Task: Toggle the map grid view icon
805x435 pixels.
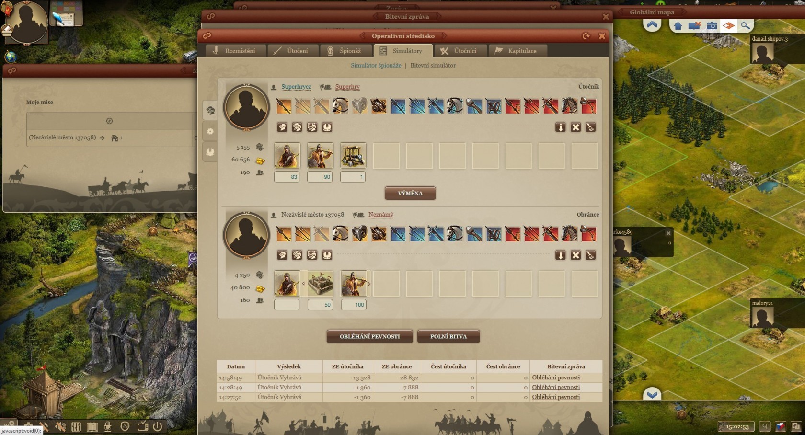Action: (728, 25)
